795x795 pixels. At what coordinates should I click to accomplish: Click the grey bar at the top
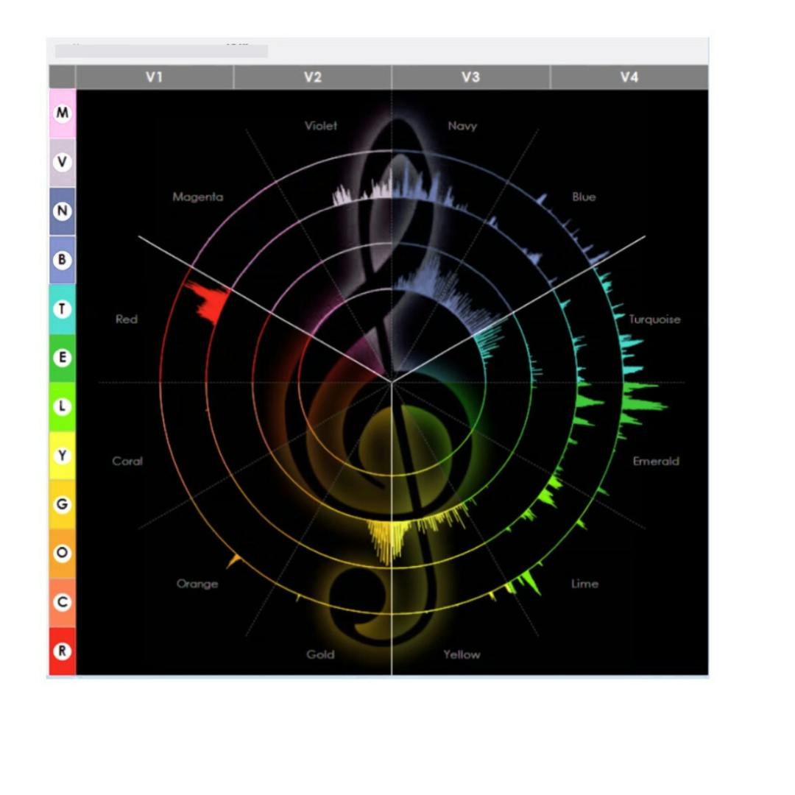point(161,51)
